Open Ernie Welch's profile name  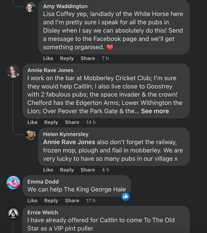click(43, 212)
